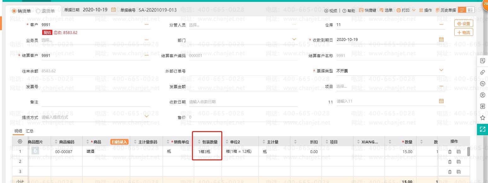Expand the 部门 dropdown

[x=294, y=39]
